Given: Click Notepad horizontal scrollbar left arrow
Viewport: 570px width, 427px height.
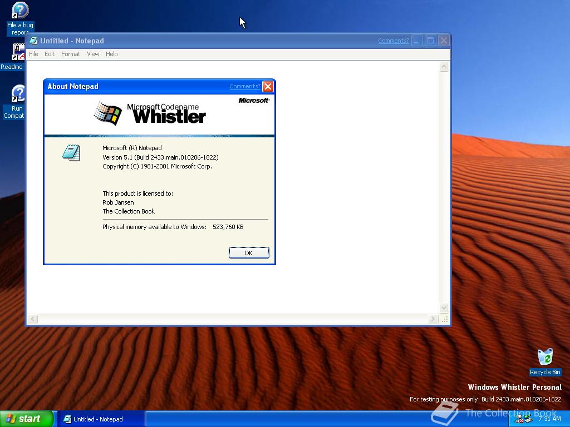Looking at the screenshot, I should (x=32, y=319).
